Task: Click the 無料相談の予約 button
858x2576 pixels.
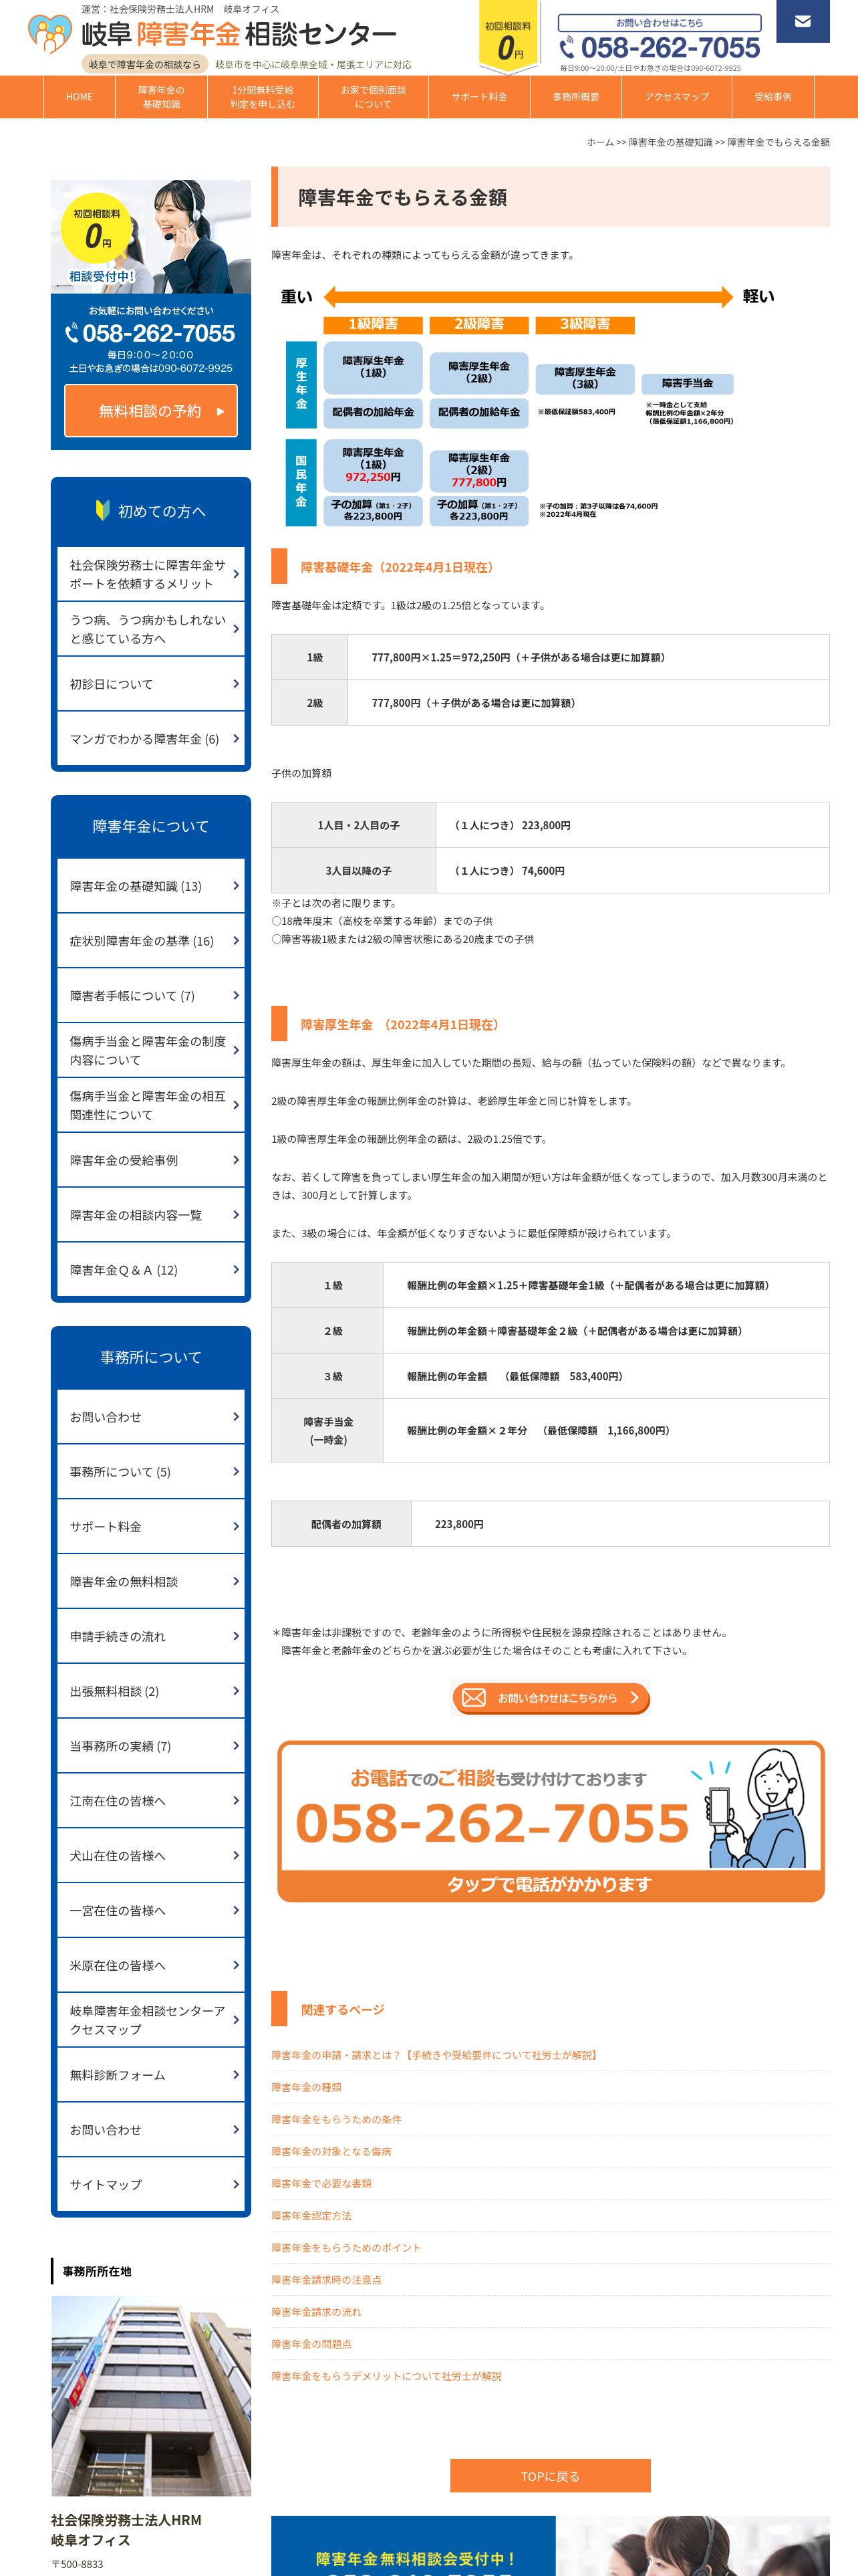Action: tap(151, 411)
